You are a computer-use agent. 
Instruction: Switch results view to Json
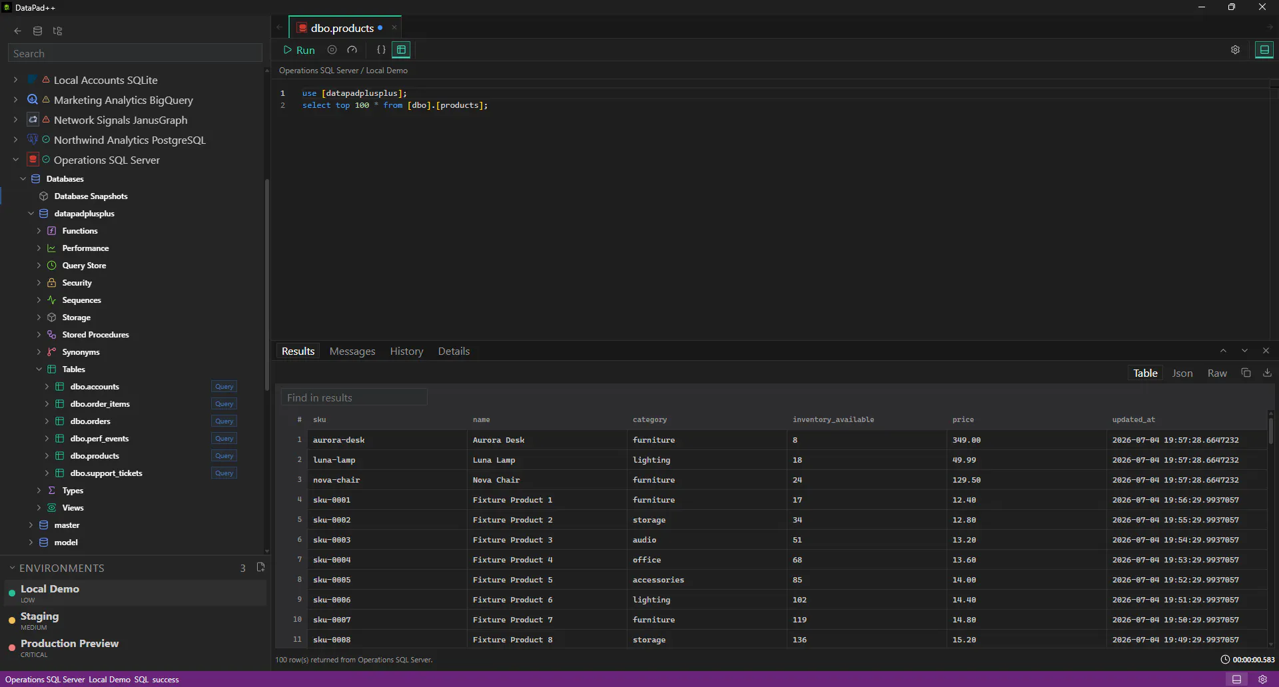pos(1182,373)
